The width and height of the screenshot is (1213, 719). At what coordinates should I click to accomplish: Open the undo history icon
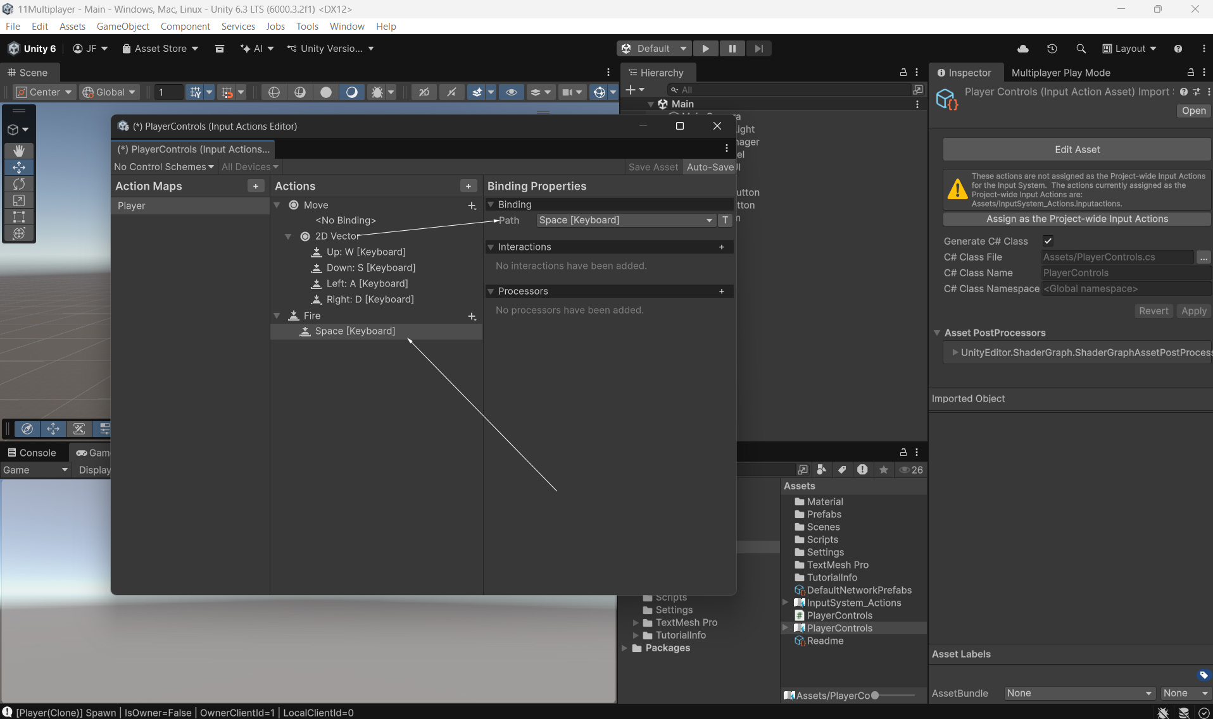(x=1052, y=49)
